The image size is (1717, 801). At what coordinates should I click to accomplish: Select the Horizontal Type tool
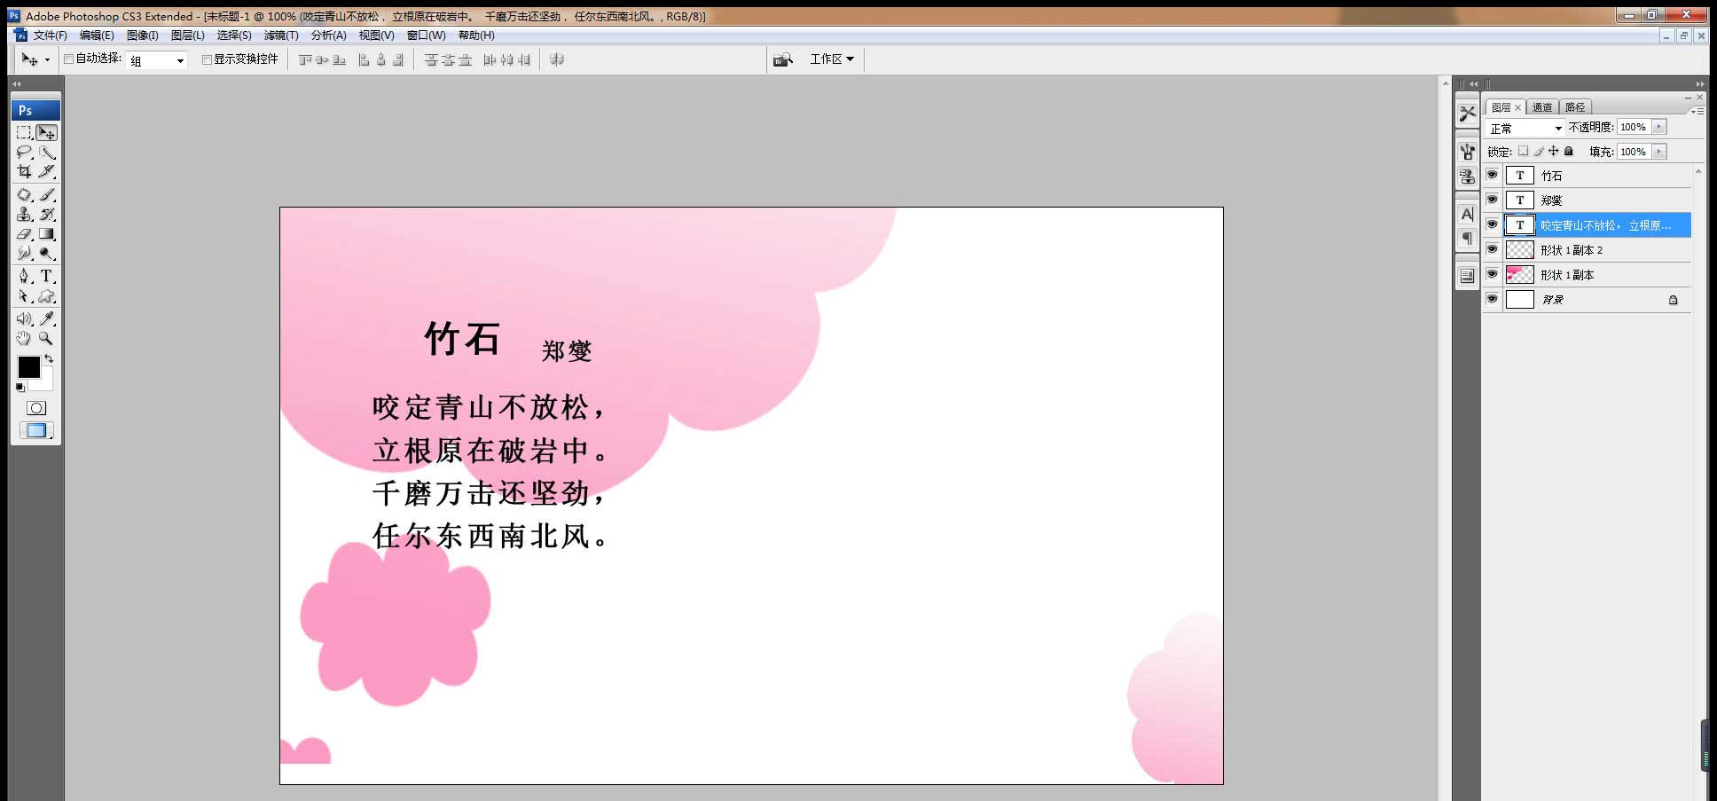pos(46,275)
